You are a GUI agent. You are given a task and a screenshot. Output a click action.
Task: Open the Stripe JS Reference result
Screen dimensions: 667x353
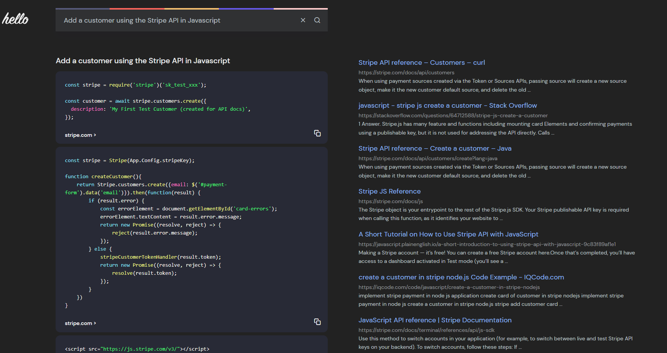click(x=389, y=191)
